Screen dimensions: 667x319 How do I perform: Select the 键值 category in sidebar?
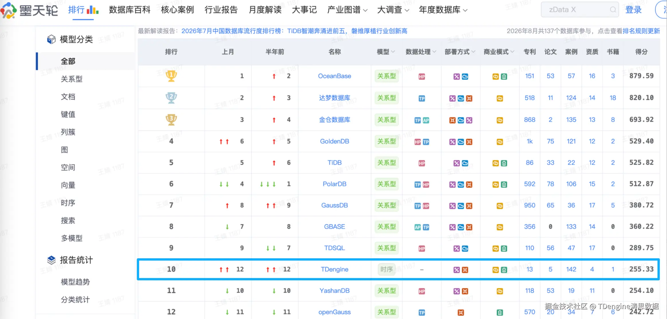pos(68,115)
